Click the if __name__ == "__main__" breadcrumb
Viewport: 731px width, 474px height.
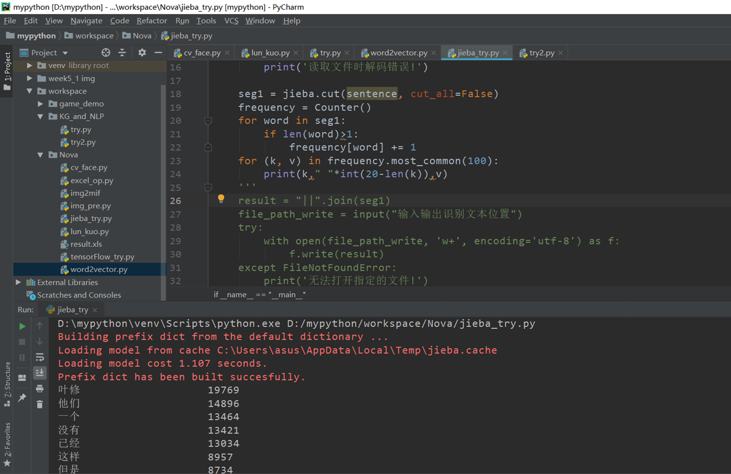(259, 294)
